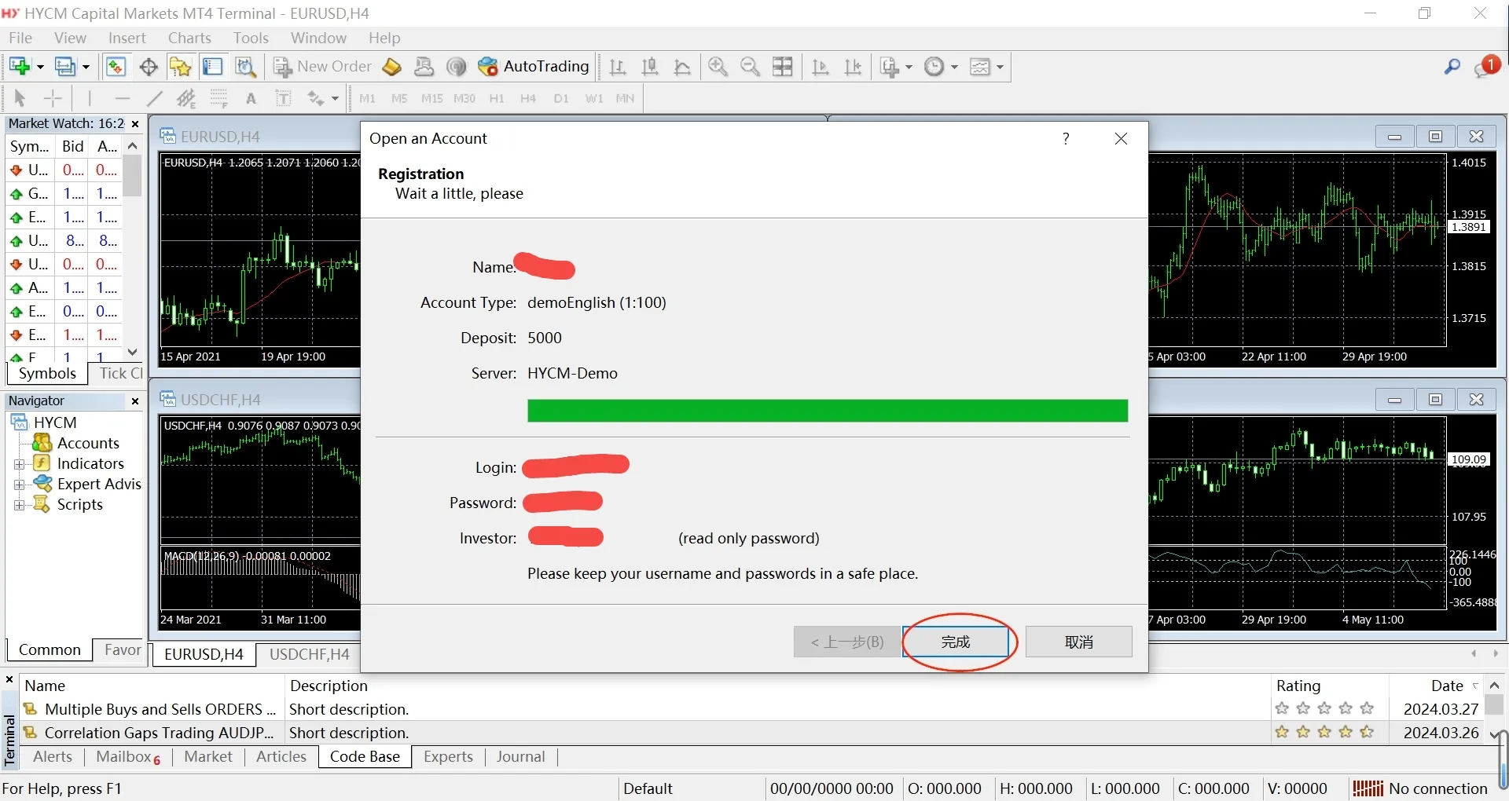The width and height of the screenshot is (1509, 801).
Task: Open the Tools menu
Action: tap(251, 38)
